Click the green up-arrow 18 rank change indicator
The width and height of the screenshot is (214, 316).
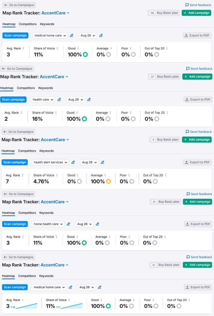point(13,307)
